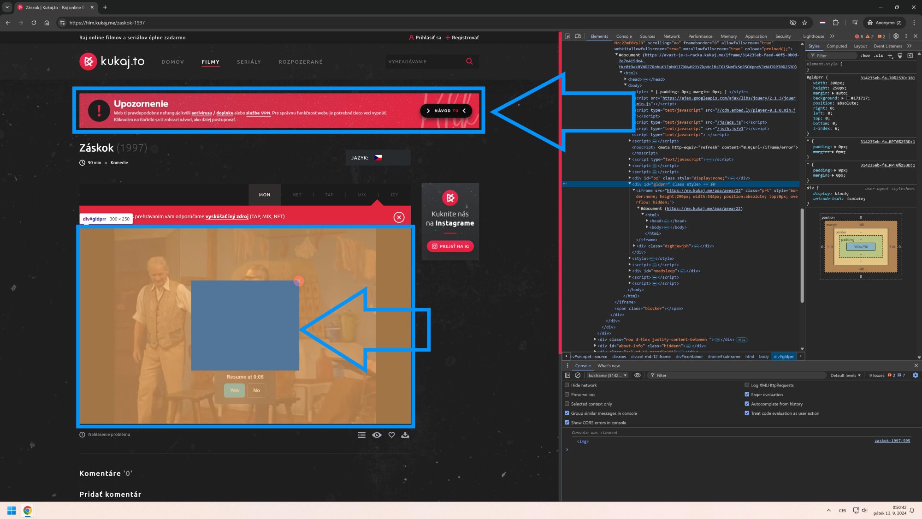
Task: Open the Default levels dropdown
Action: [845, 375]
